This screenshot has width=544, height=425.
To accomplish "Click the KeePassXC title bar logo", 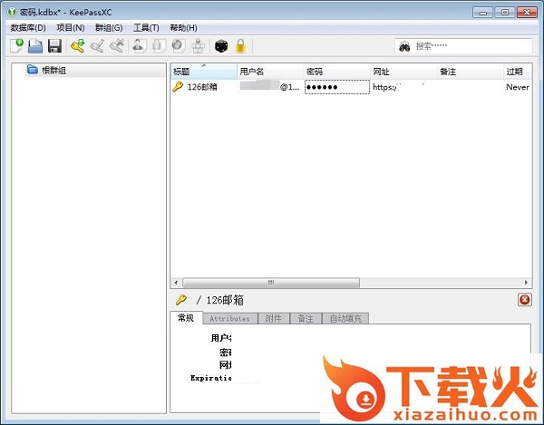I will [x=12, y=12].
